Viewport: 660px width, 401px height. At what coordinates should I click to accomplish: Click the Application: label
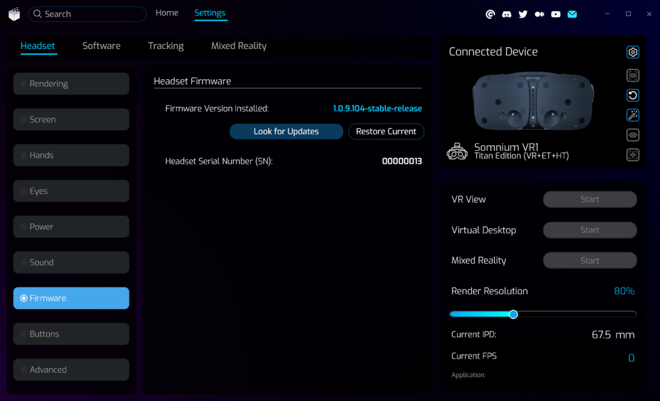click(468, 375)
